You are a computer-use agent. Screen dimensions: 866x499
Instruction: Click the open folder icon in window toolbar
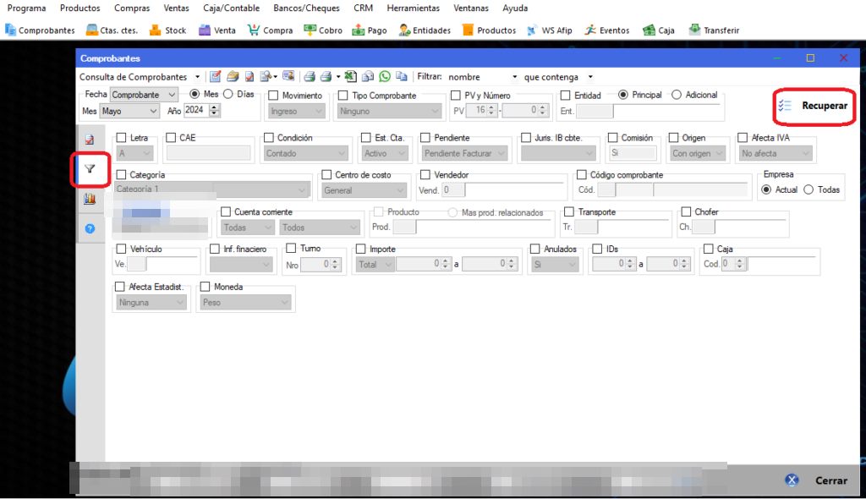[233, 76]
